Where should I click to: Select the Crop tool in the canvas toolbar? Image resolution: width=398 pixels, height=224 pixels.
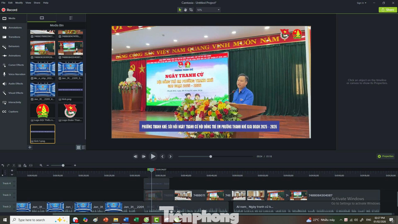tap(191, 10)
